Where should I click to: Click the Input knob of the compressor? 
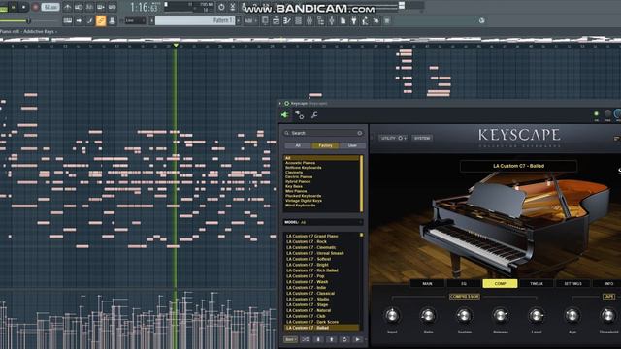pos(392,315)
